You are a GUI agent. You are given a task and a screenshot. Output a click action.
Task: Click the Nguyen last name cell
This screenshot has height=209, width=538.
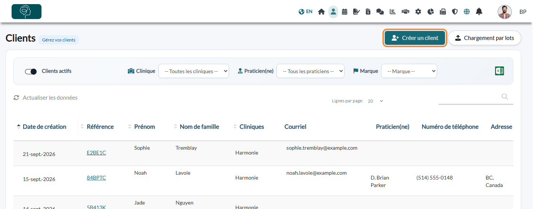185,203
